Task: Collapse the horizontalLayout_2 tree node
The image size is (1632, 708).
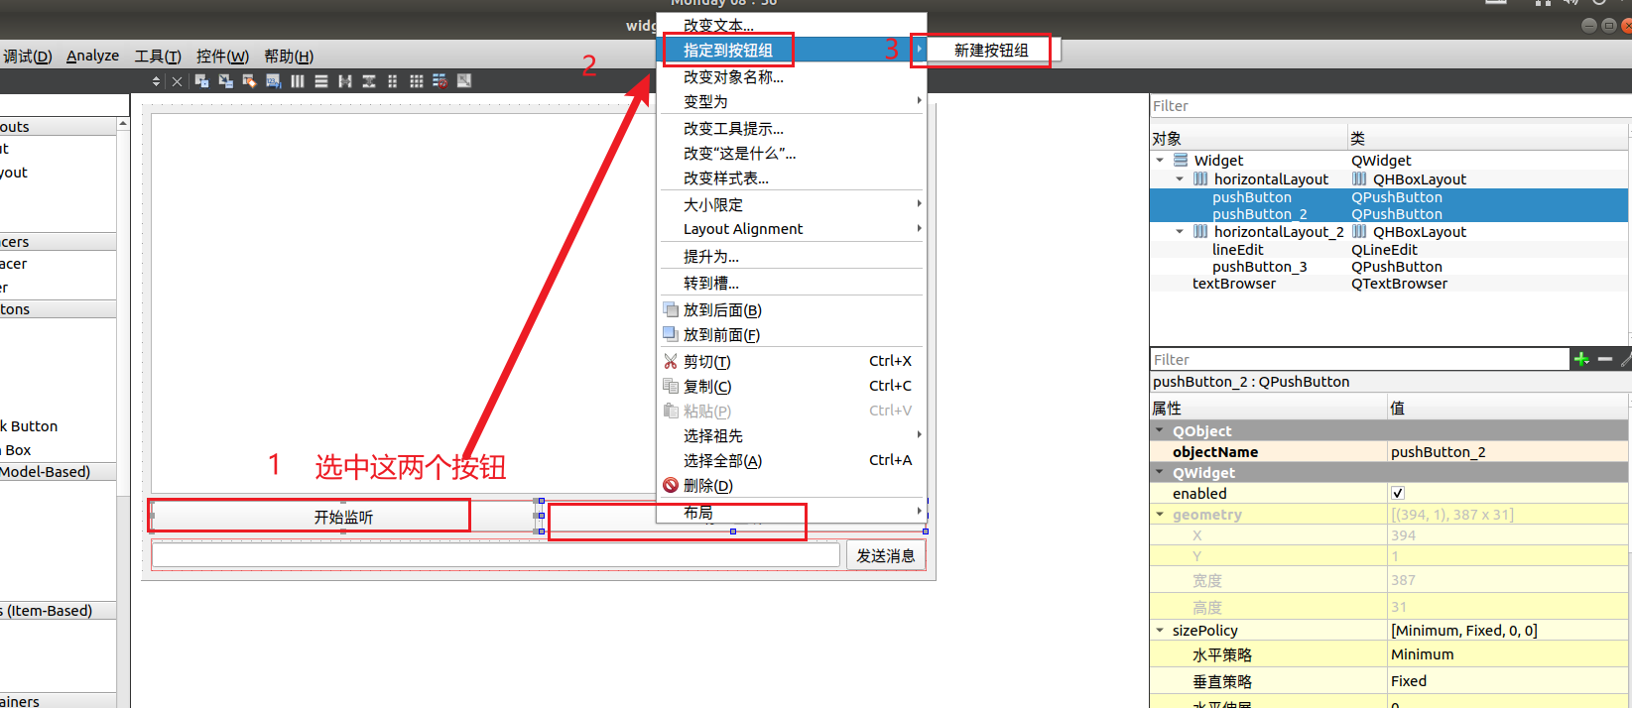Action: (1180, 231)
